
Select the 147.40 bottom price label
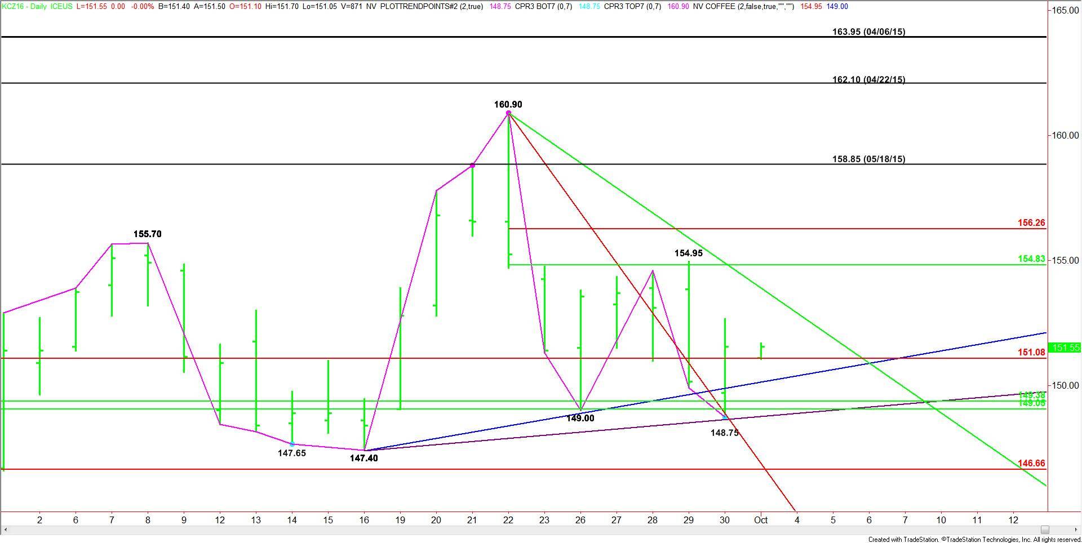click(x=364, y=458)
